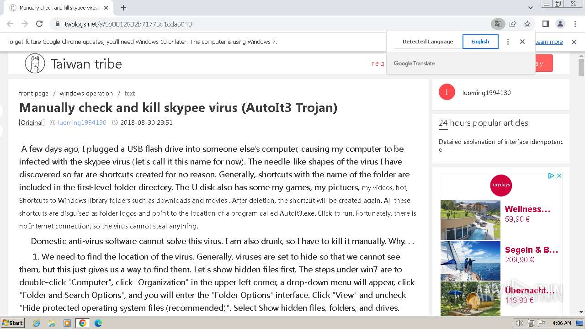
Task: Open the Action Center flag tray icon
Action: coord(542,323)
